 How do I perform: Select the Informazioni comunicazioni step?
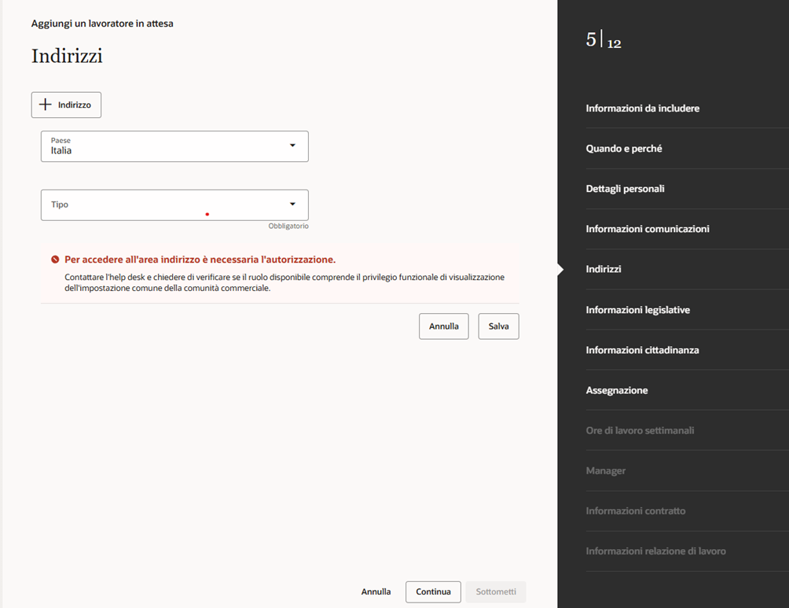648,229
